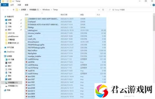Select This PC (此电脑) in the navigation pane

[9, 56]
